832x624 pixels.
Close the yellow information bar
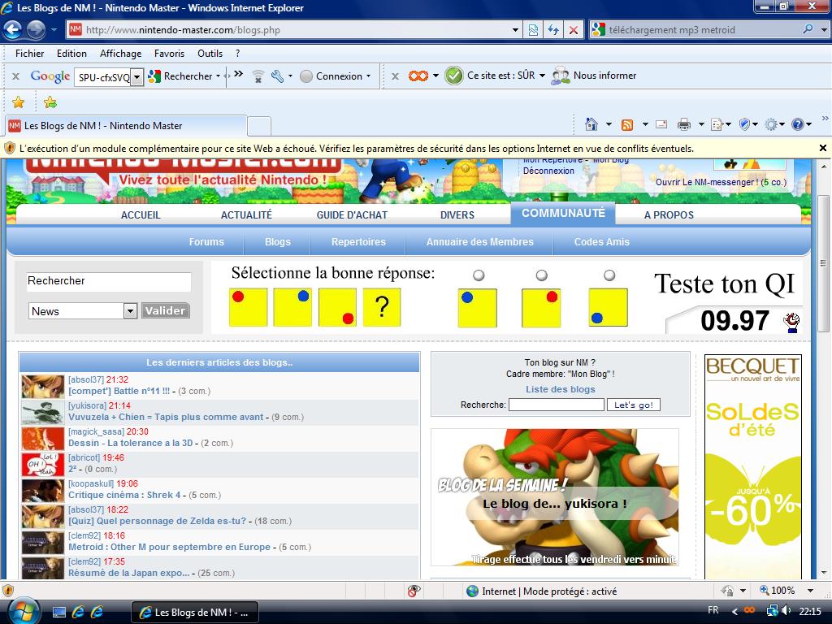click(823, 148)
